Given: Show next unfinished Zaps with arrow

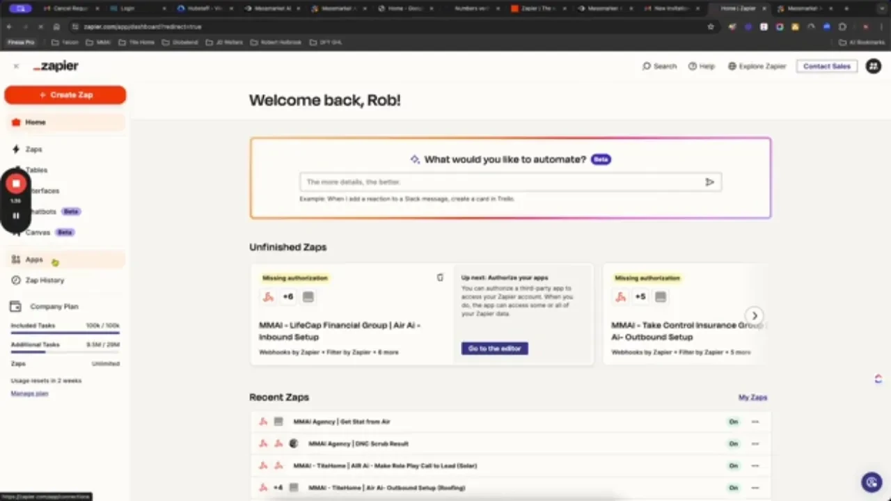Looking at the screenshot, I should (755, 315).
